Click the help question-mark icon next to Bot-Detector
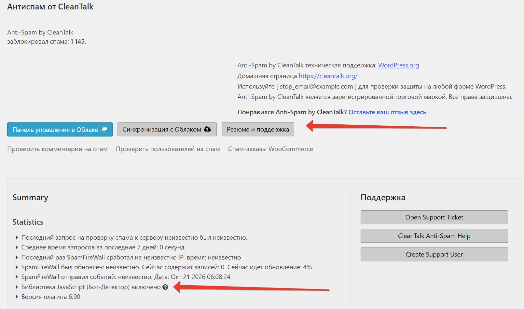The image size is (524, 309). click(165, 287)
